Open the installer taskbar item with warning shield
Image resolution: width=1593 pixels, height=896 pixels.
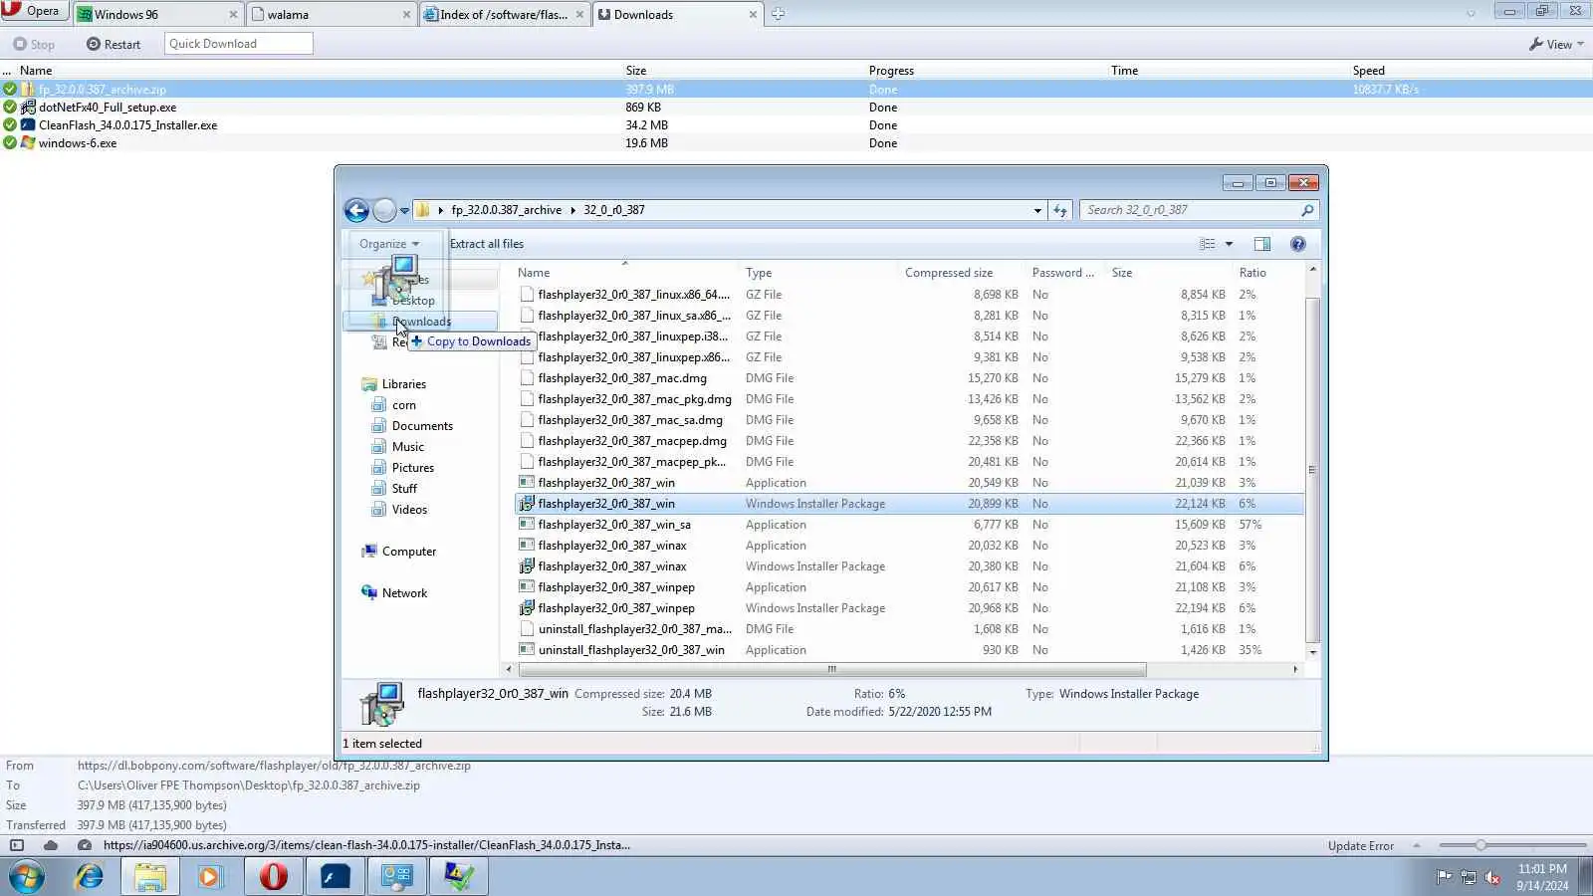(x=459, y=877)
